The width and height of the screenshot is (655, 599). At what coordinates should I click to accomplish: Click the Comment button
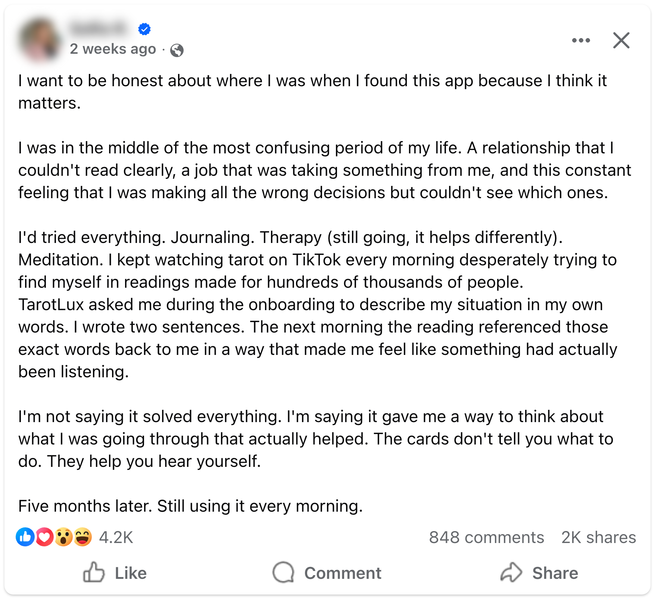[327, 573]
